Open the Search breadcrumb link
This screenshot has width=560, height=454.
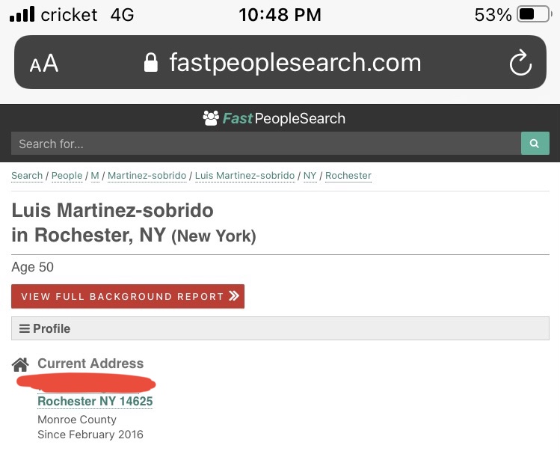point(27,176)
